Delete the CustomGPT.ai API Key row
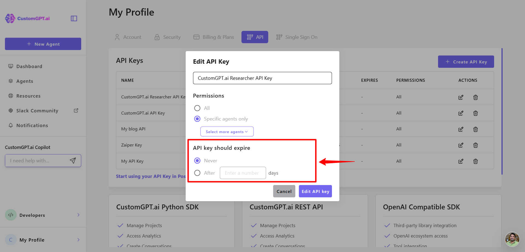This screenshot has width=525, height=252. click(x=476, y=113)
